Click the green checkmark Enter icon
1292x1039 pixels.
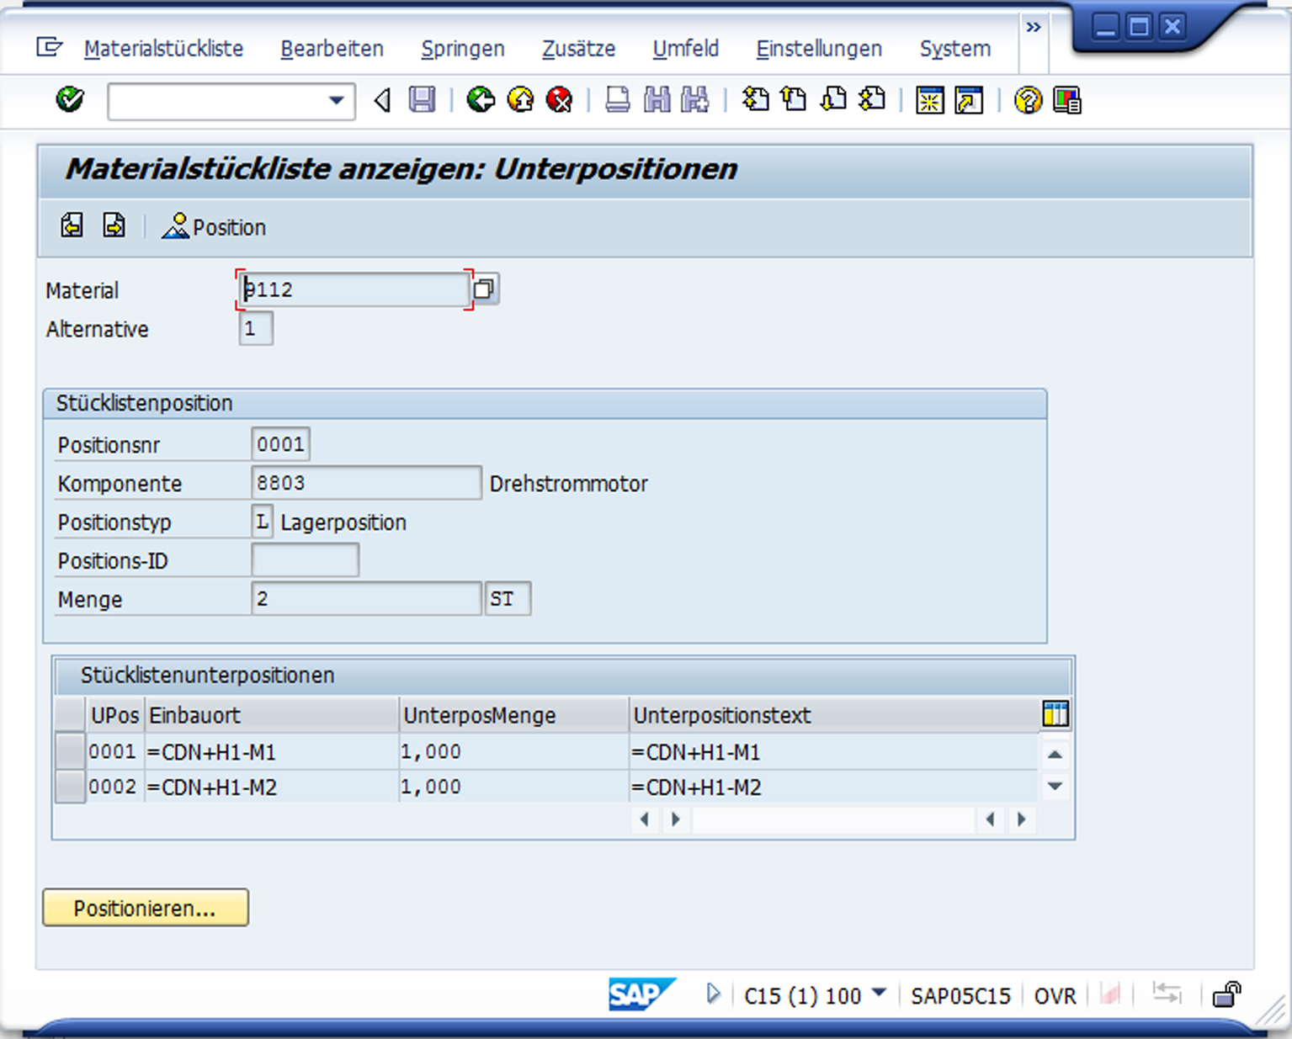click(x=70, y=100)
